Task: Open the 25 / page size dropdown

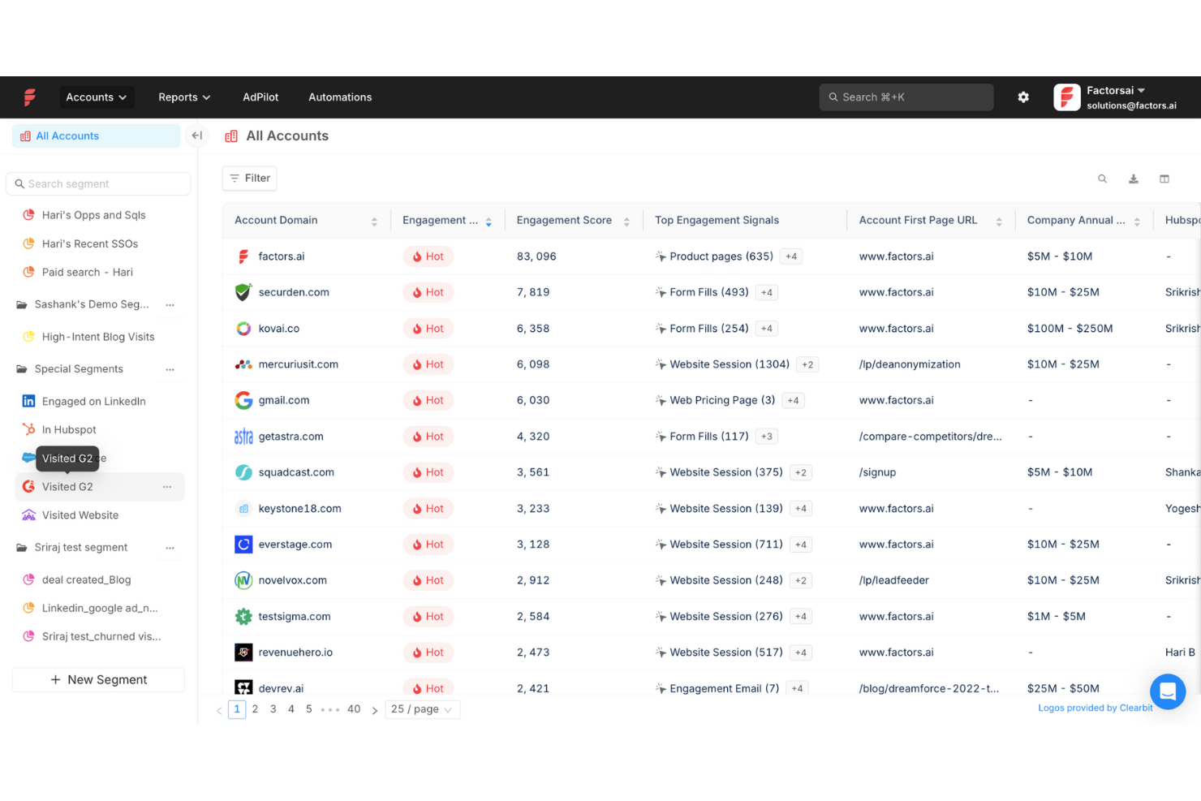Action: [x=422, y=709]
